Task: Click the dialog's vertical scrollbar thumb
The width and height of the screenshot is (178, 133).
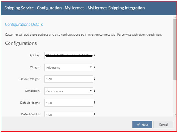Action: pos(175,49)
